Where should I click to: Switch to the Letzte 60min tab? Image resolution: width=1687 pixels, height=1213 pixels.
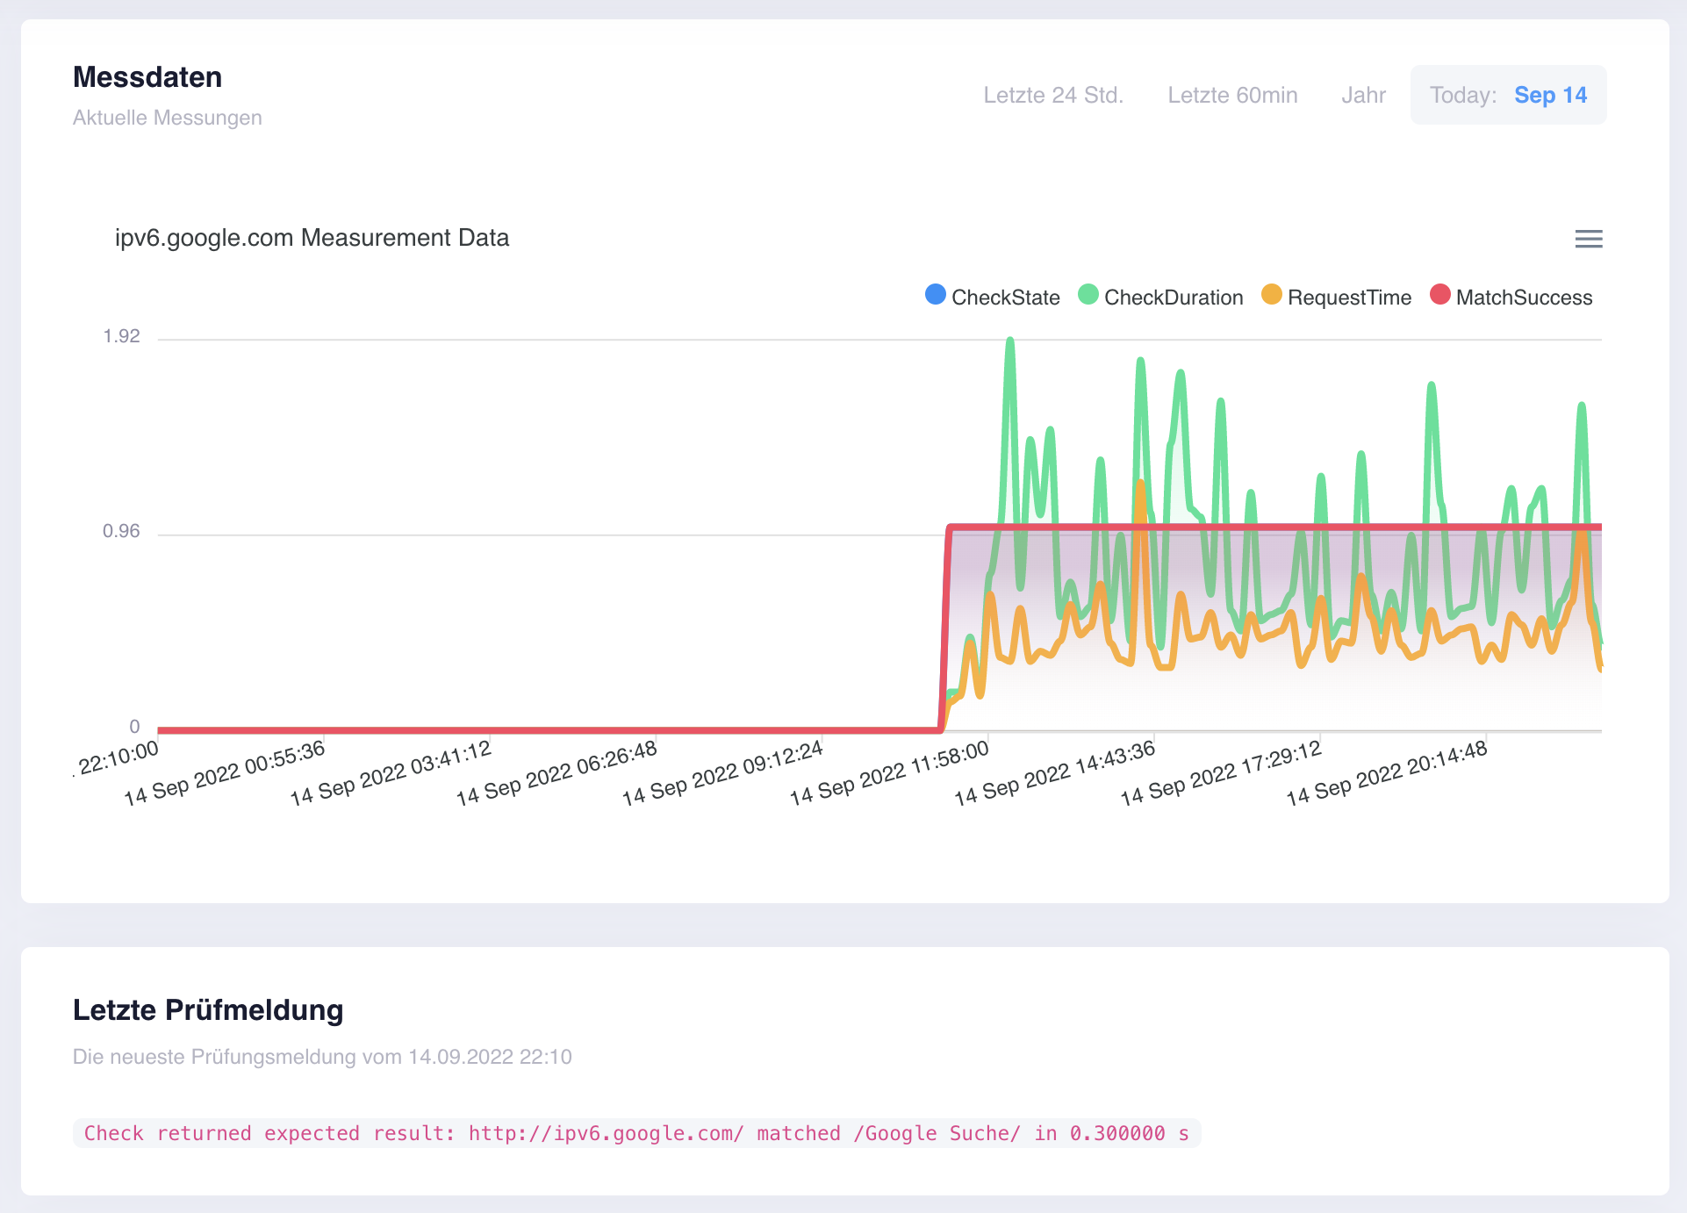tap(1232, 95)
